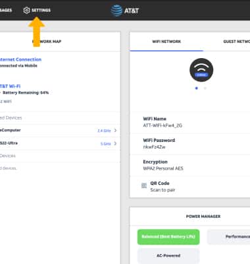Click the 5 GHz band label
The image size is (250, 264).
click(x=105, y=144)
